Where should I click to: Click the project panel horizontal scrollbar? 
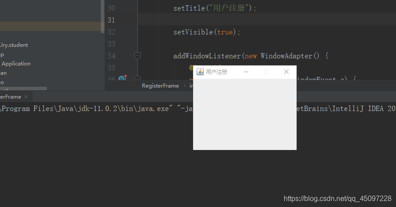23,88
